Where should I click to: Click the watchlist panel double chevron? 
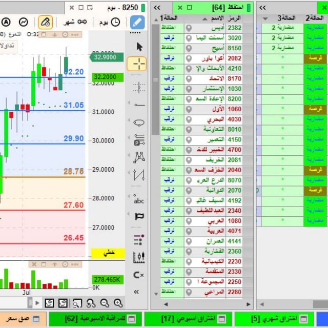(157, 8)
